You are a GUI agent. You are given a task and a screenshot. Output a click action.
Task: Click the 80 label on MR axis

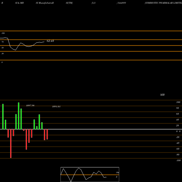(x=177, y=108)
